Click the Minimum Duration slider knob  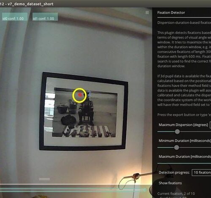click(x=176, y=148)
